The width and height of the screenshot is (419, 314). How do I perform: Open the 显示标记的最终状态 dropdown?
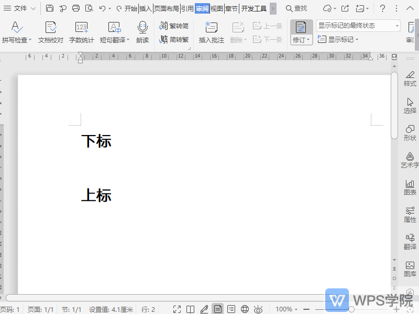[x=397, y=25]
